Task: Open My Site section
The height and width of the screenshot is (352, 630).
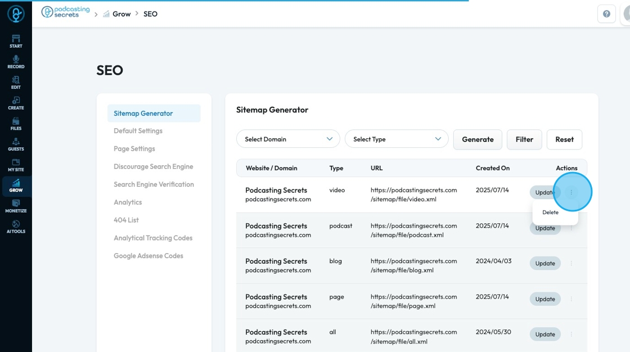Action: pyautogui.click(x=16, y=165)
